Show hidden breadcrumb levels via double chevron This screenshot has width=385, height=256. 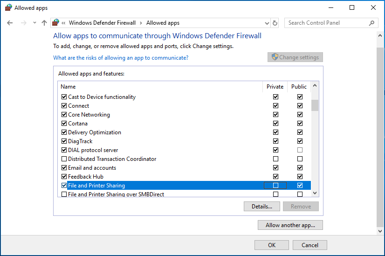click(x=63, y=23)
